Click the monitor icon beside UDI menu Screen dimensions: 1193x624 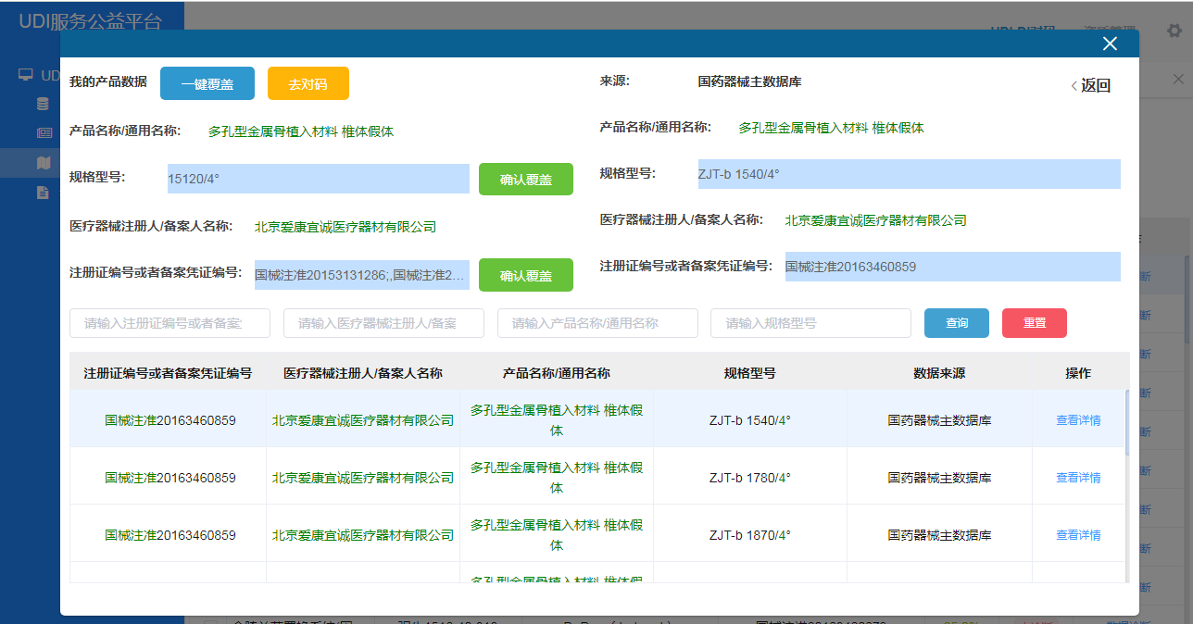[26, 75]
